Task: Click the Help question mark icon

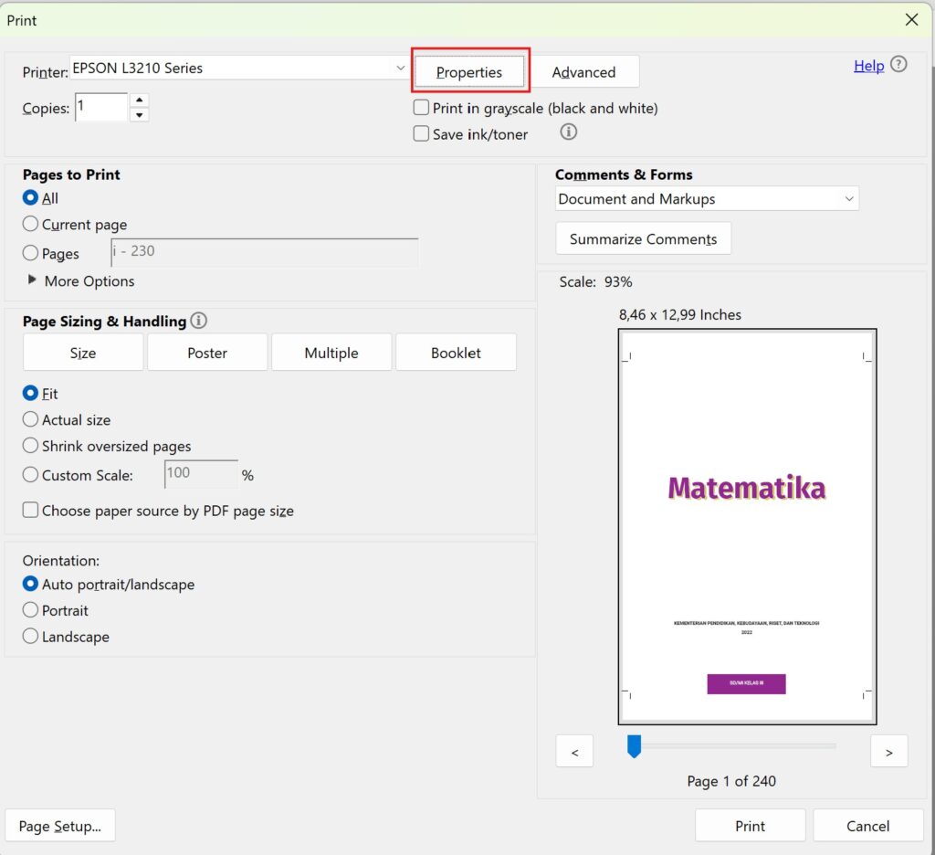Action: coord(898,65)
